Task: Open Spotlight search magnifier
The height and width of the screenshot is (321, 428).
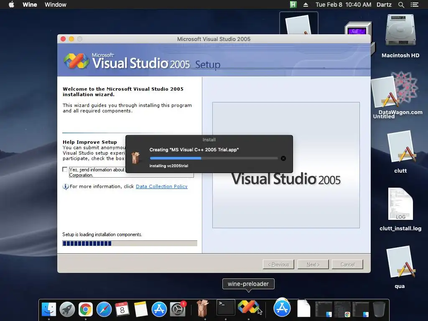Action: pos(401,5)
